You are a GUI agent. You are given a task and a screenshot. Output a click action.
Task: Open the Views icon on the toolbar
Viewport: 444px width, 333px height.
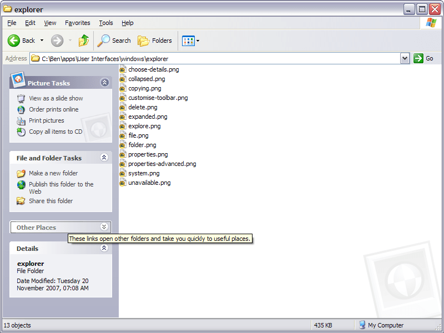188,41
